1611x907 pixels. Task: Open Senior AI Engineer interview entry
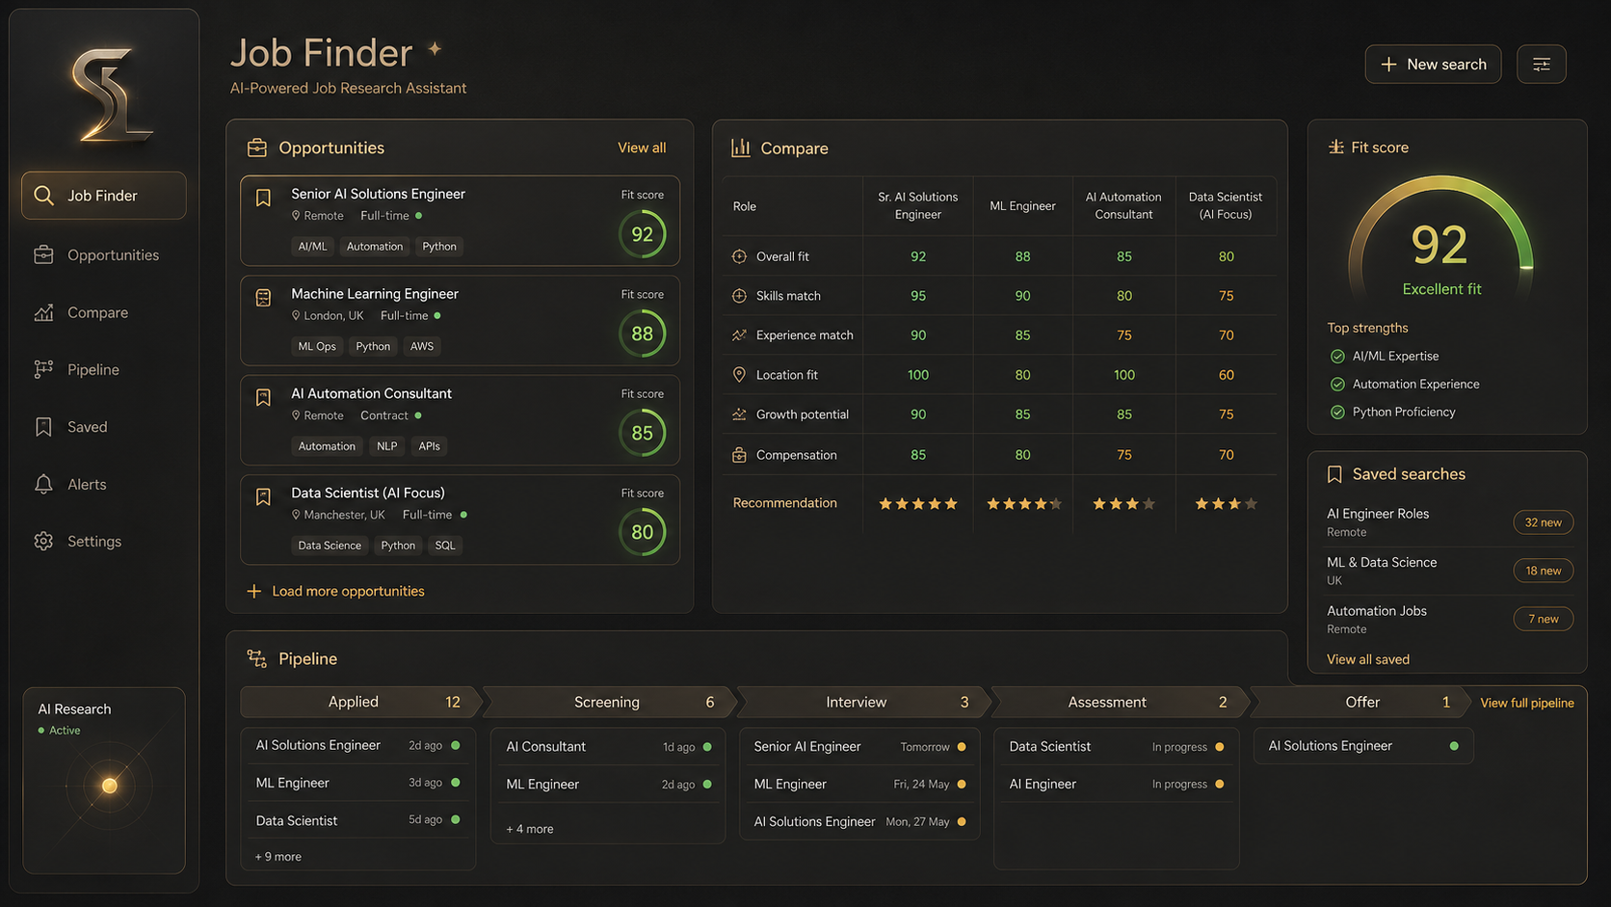[859, 747]
